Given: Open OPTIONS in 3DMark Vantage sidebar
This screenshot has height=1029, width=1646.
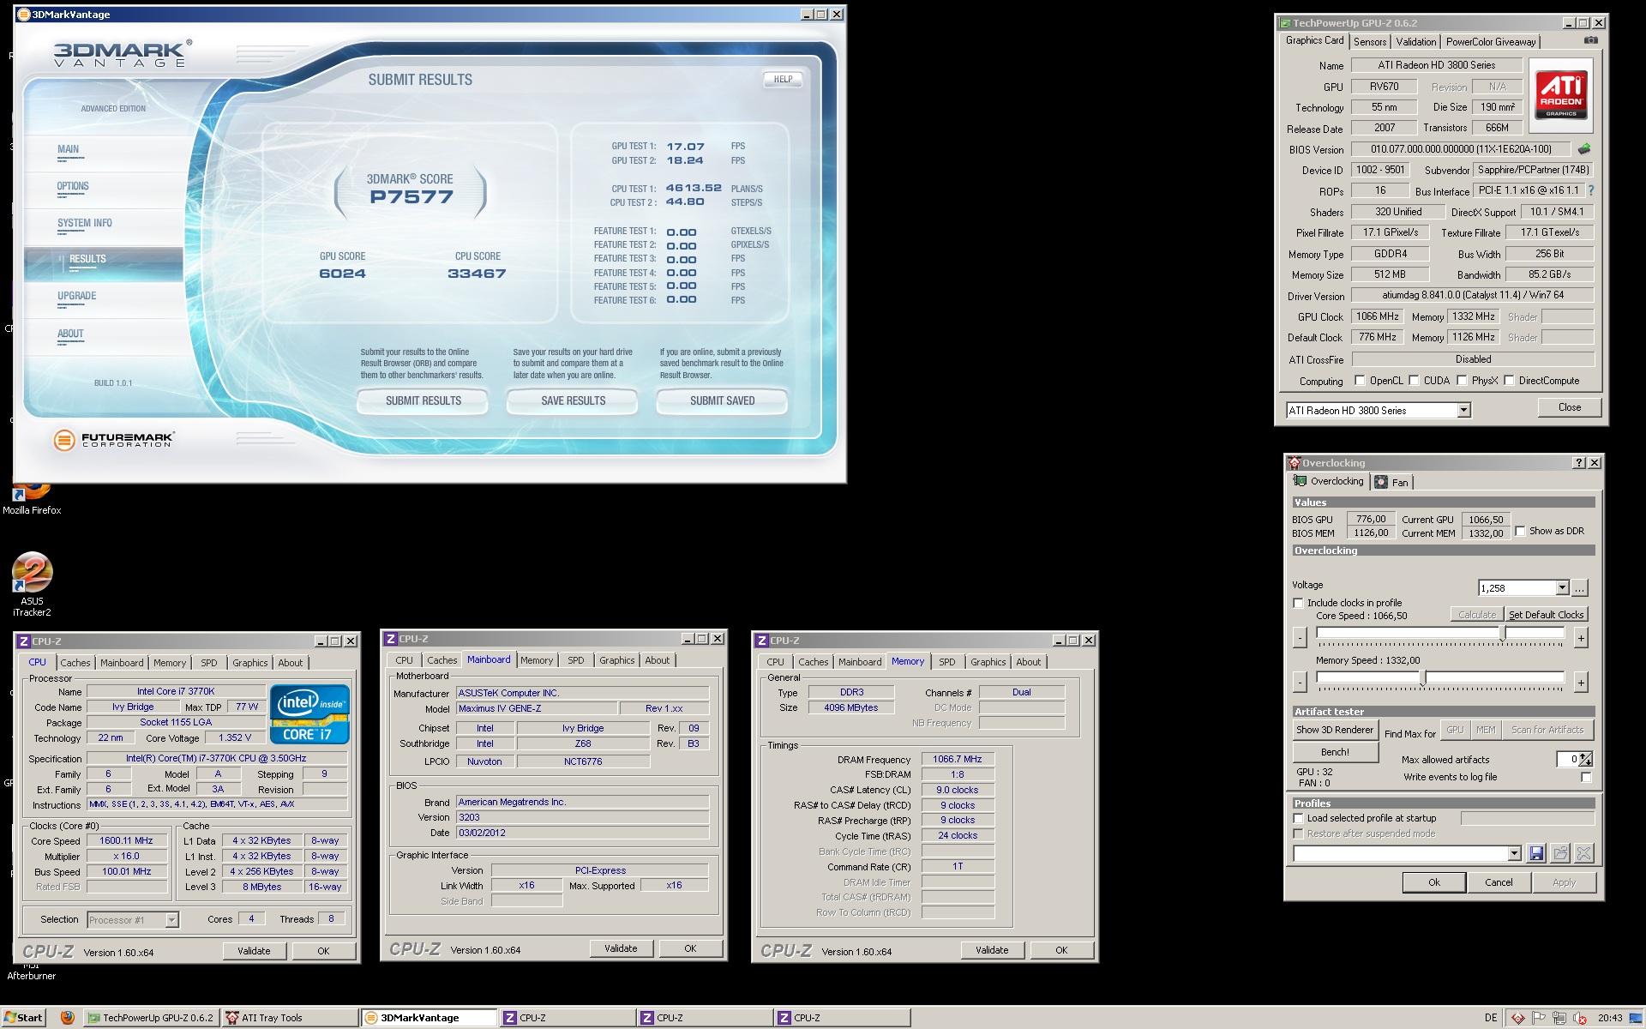Looking at the screenshot, I should pyautogui.click(x=73, y=186).
